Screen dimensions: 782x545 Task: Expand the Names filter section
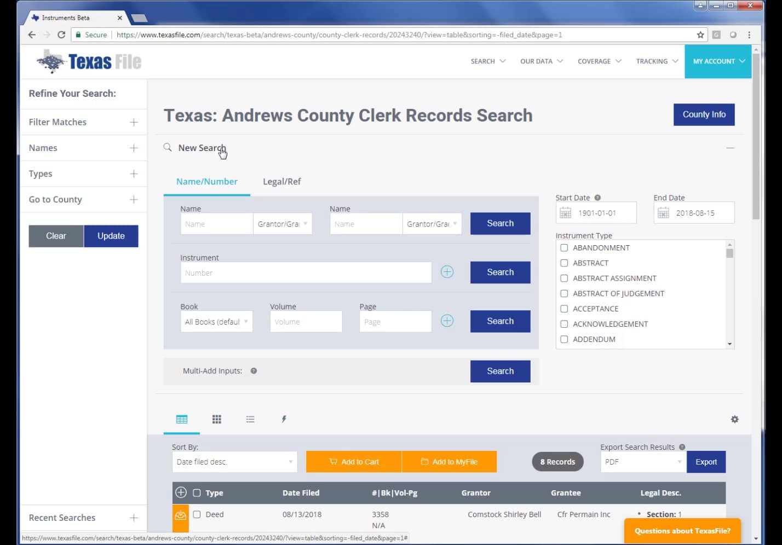83,148
